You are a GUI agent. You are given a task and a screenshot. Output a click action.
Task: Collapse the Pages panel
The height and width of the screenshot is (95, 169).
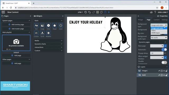click(x=31, y=16)
